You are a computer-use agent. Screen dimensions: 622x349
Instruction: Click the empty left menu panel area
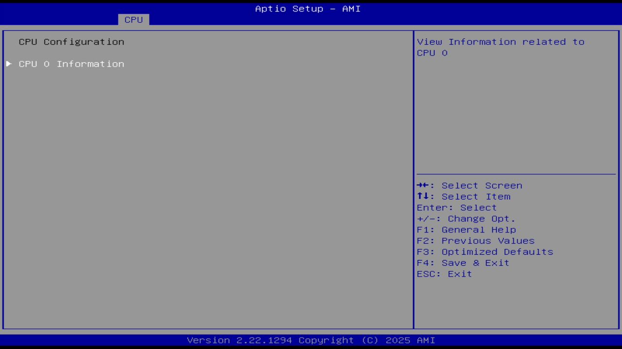coord(207,194)
